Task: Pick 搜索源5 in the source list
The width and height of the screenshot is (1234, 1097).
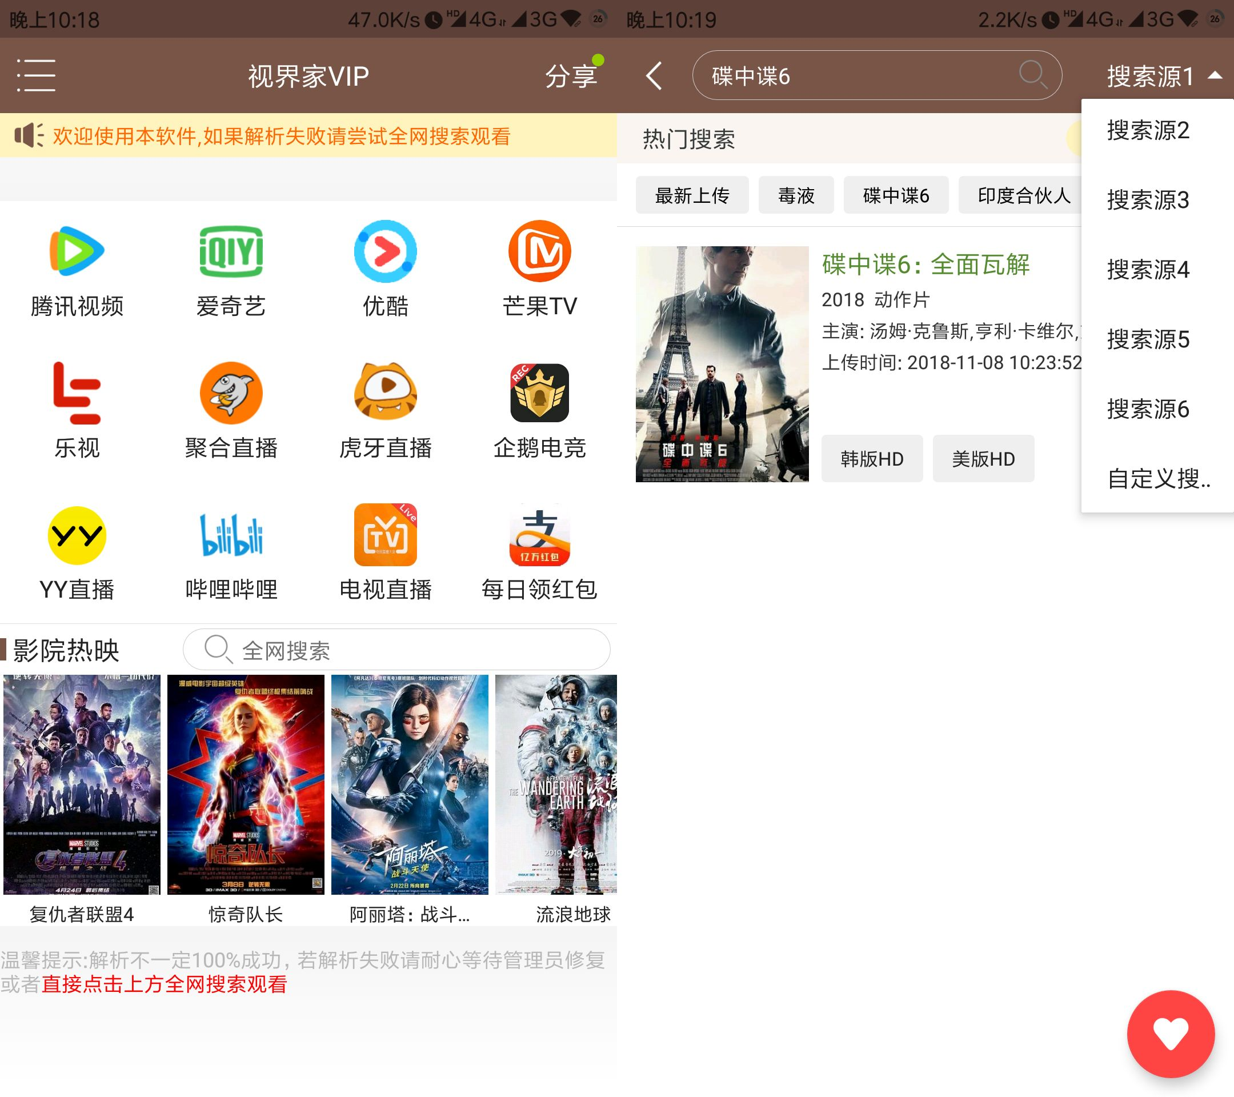Action: coord(1148,339)
